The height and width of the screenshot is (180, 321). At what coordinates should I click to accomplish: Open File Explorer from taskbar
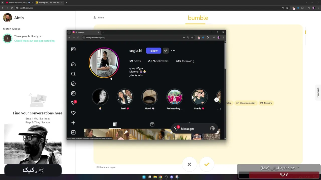[155, 177]
